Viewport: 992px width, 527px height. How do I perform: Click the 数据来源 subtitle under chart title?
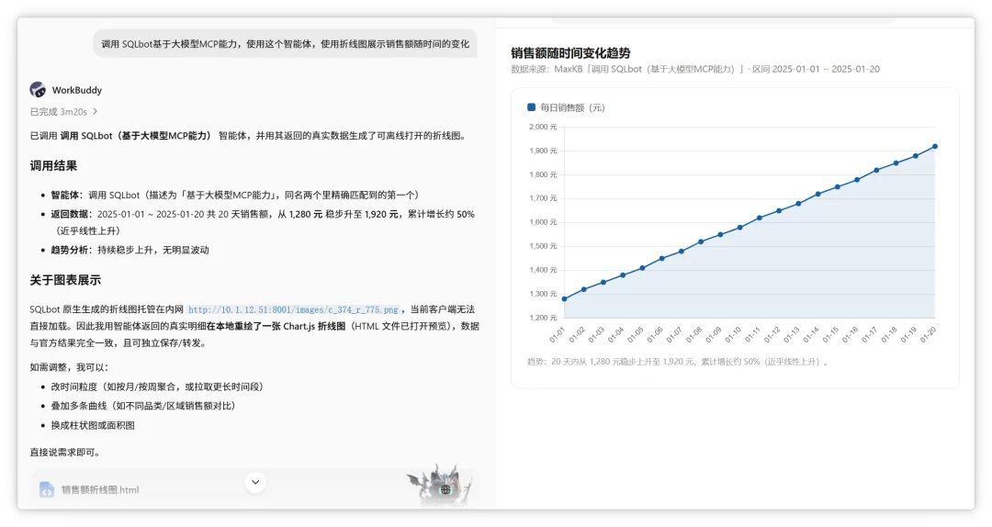tap(695, 69)
